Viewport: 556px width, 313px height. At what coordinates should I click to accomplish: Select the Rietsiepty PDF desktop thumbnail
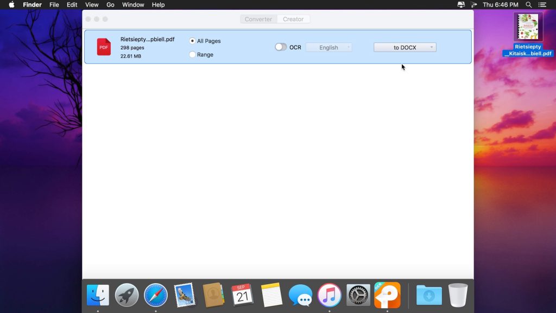528,27
